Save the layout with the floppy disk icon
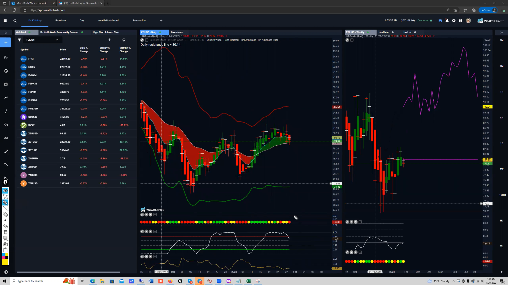 click(x=440, y=21)
